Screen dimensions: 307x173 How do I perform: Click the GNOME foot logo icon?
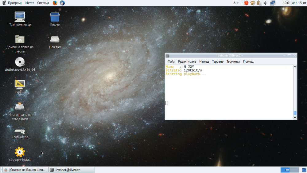click(4, 3)
